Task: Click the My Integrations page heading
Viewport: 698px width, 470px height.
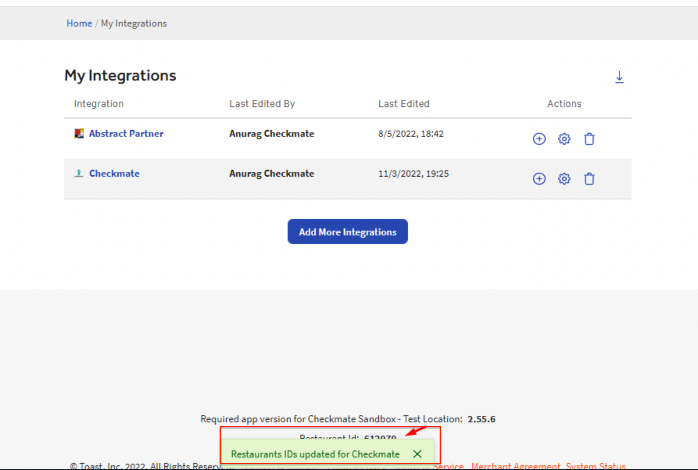Action: click(x=120, y=75)
